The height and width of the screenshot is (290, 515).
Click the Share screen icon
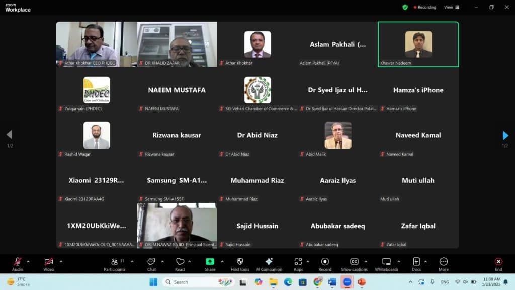click(210, 262)
